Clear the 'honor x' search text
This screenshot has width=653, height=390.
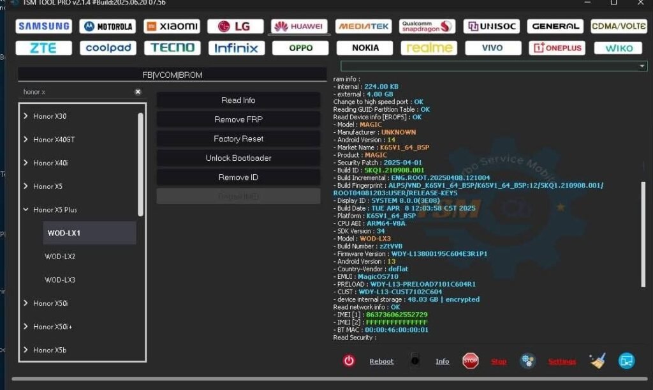(138, 92)
